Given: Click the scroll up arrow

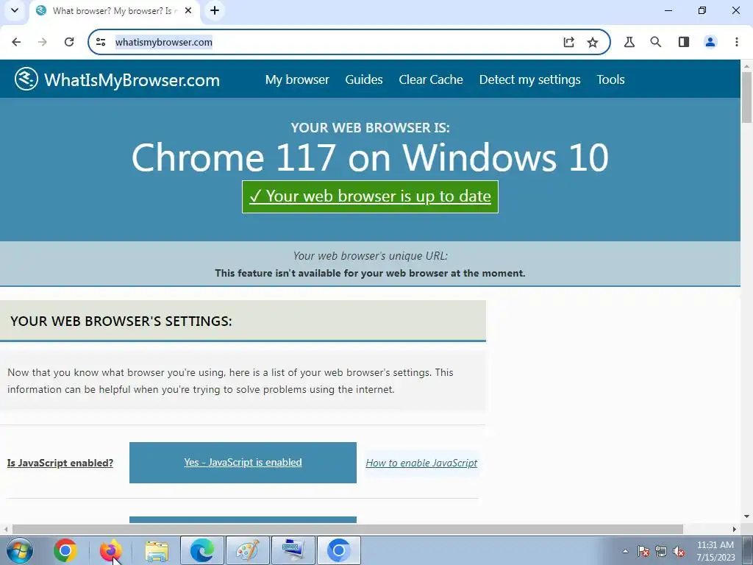Looking at the screenshot, I should [x=747, y=65].
